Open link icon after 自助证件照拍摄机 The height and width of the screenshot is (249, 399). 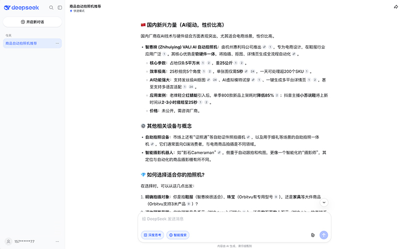tap(248, 137)
